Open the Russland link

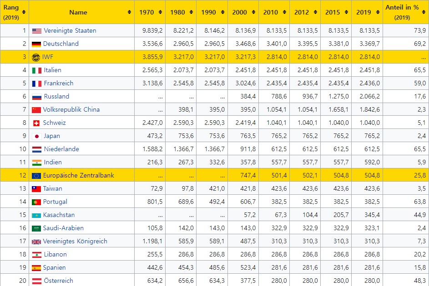pyautogui.click(x=56, y=96)
